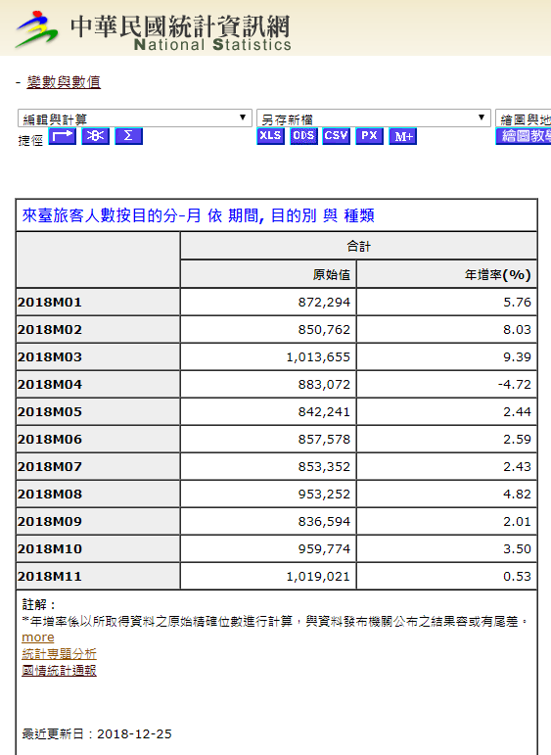551x755 pixels.
Task: Click the National Statistics site logo
Action: (153, 29)
